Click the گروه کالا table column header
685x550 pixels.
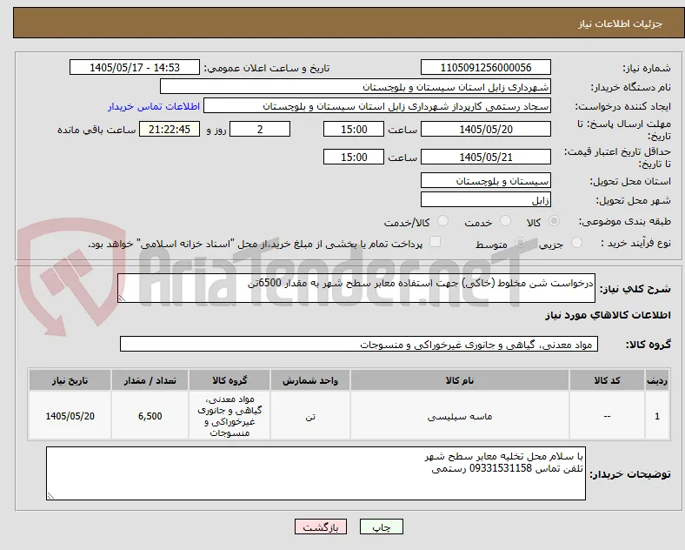click(x=229, y=380)
